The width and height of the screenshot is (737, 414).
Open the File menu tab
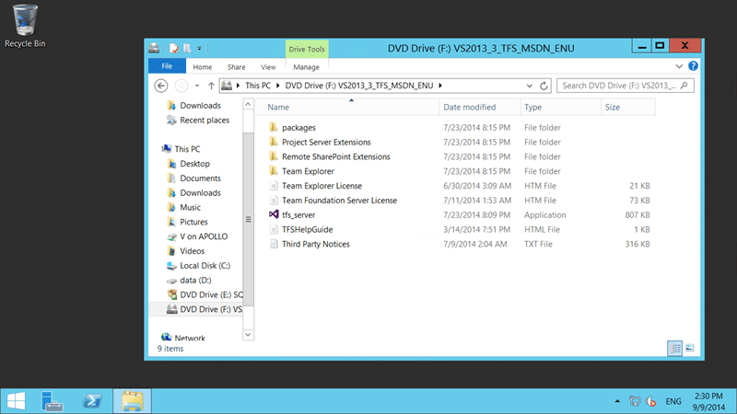167,66
